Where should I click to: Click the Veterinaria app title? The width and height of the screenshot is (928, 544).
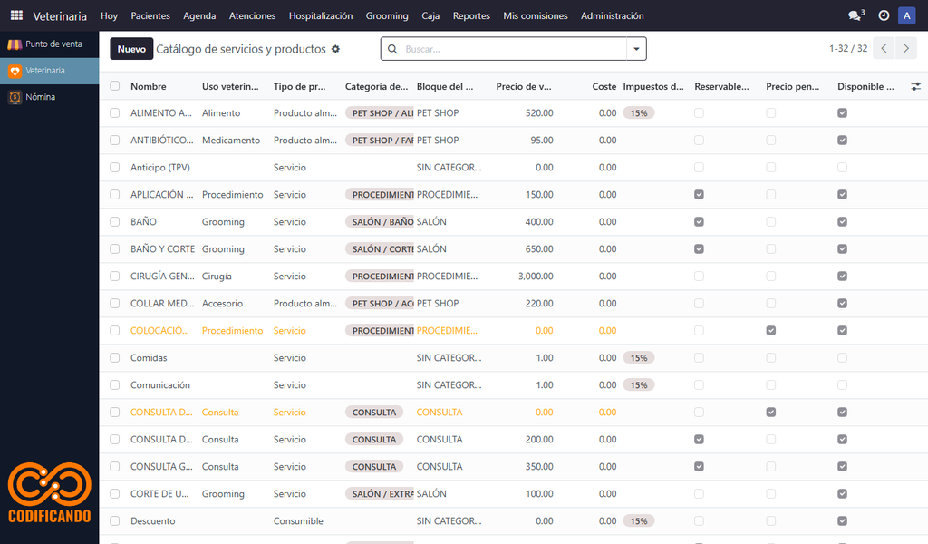60,16
